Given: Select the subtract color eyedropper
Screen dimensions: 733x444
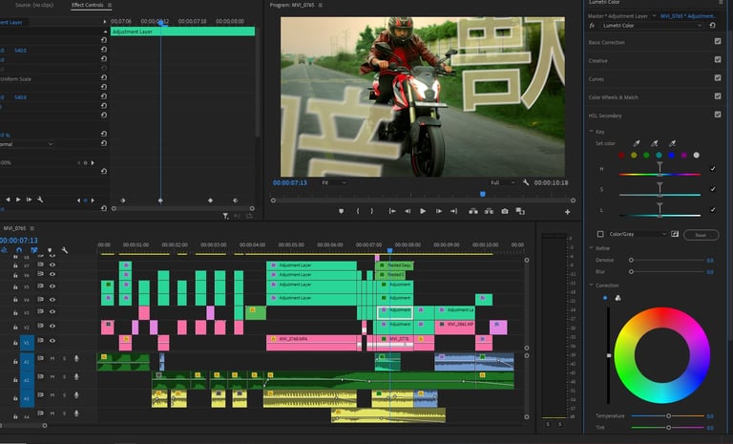Looking at the screenshot, I should tap(672, 143).
